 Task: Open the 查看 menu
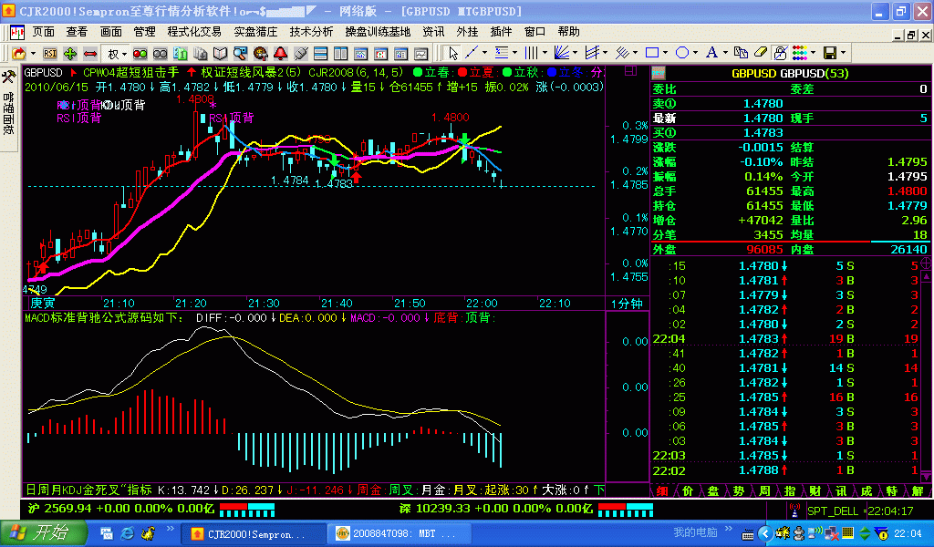77,32
